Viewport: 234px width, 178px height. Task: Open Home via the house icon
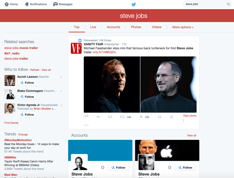tap(7, 4)
